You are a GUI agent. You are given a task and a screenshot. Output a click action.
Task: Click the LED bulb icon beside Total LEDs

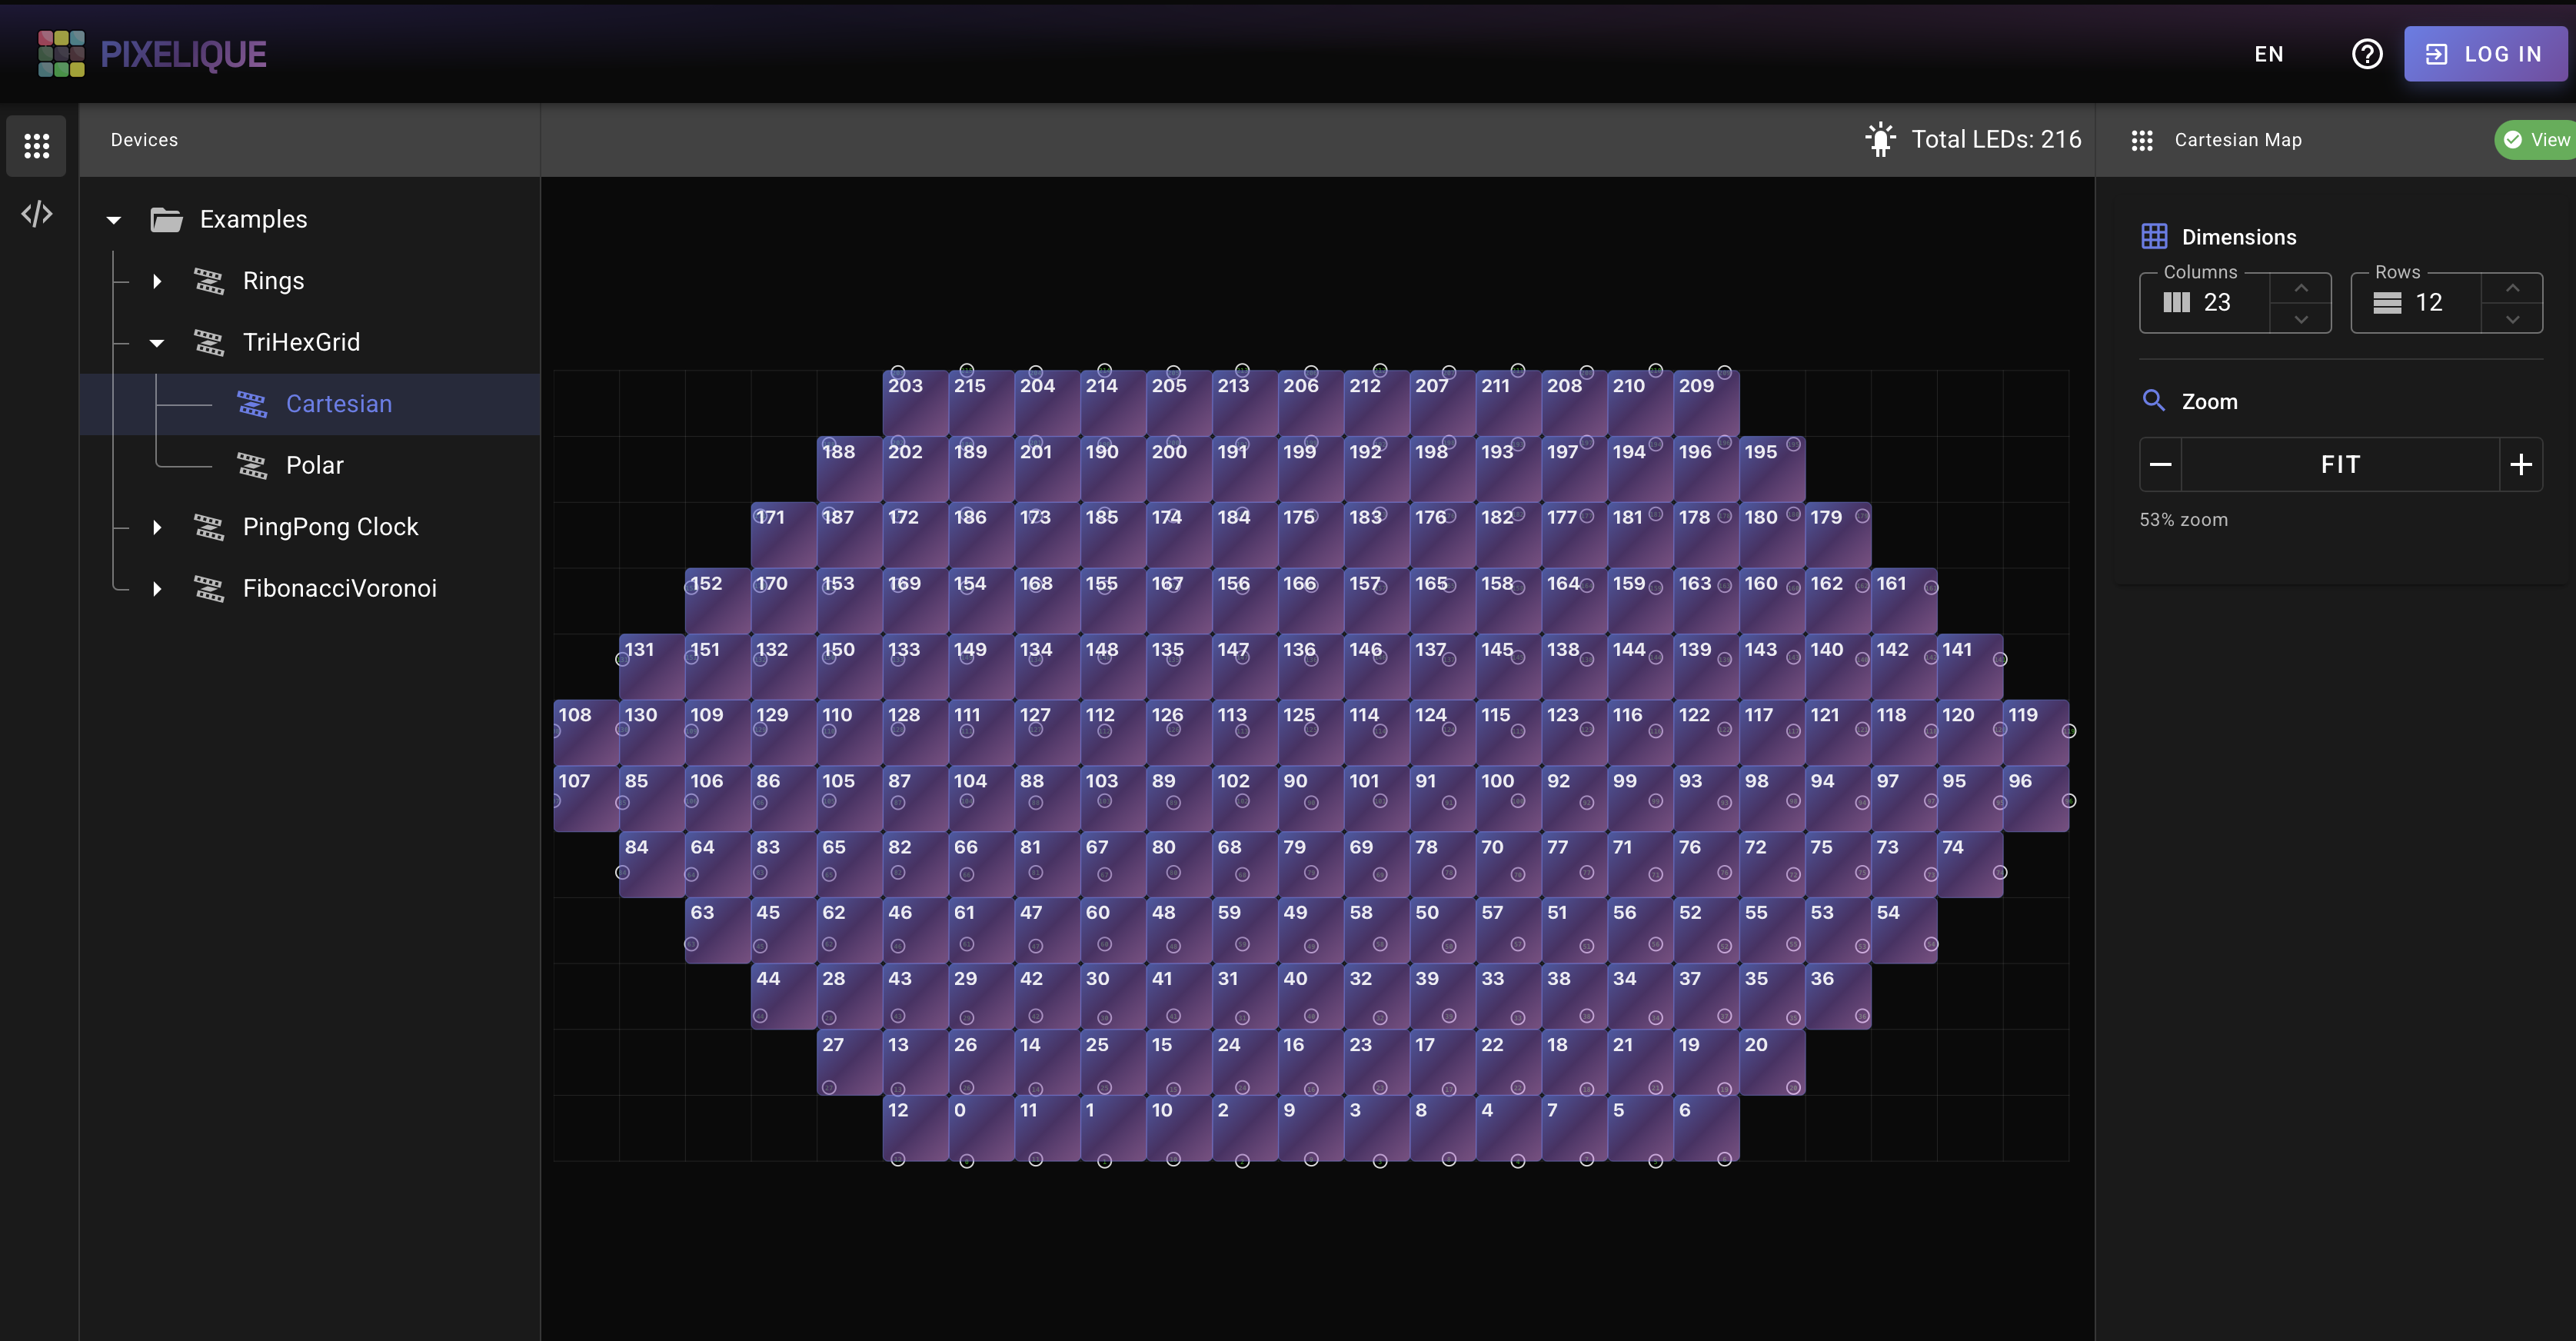[x=1881, y=139]
